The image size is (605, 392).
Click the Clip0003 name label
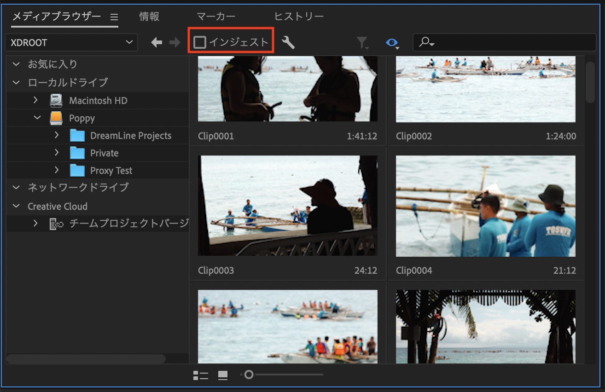(x=216, y=271)
